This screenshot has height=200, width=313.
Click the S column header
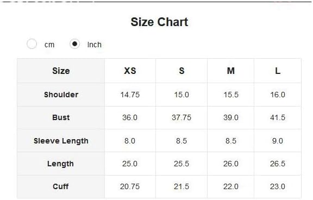[x=181, y=71]
